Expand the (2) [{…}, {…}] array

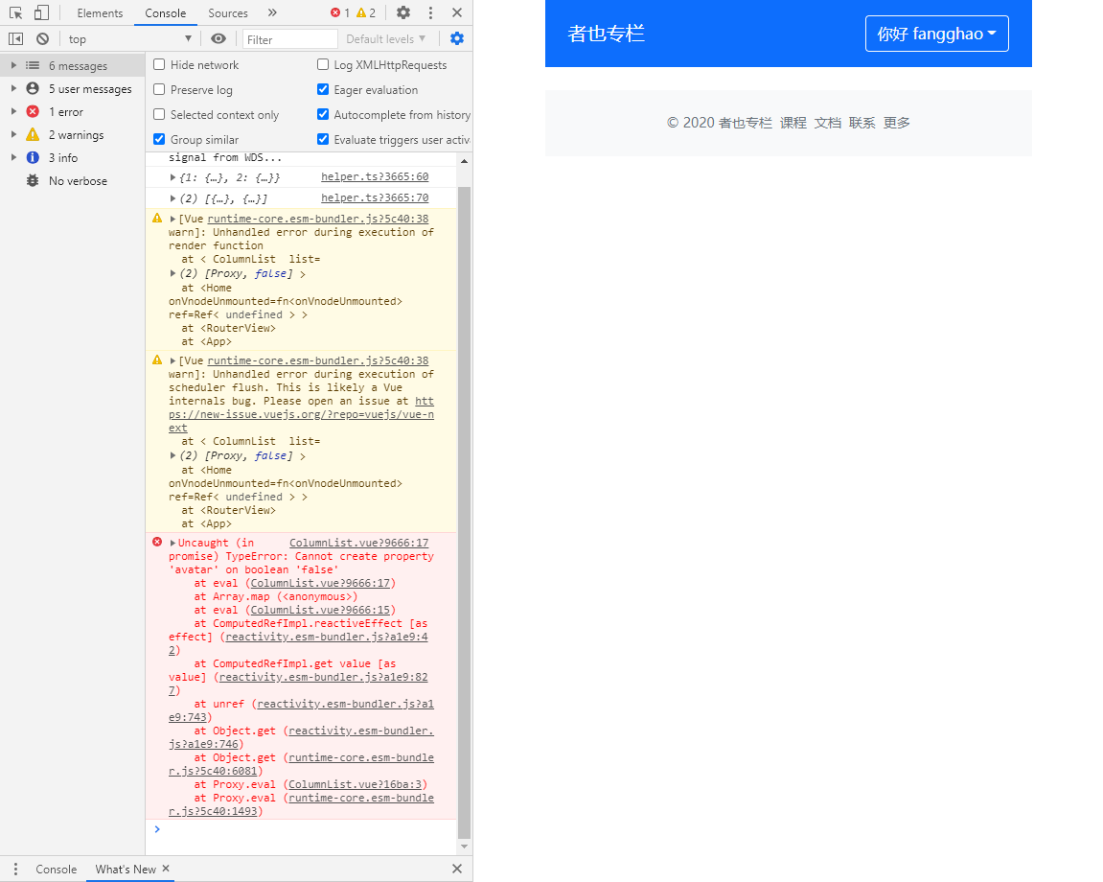point(173,198)
